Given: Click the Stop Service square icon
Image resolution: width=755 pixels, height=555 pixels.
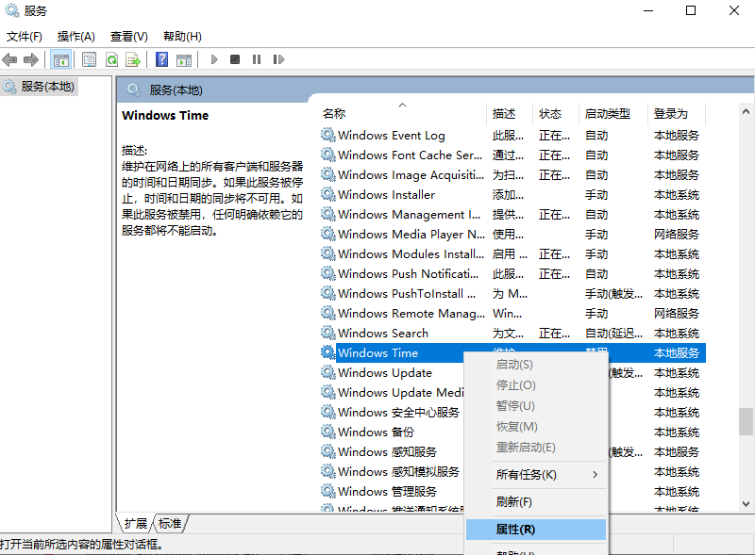Looking at the screenshot, I should click(234, 58).
